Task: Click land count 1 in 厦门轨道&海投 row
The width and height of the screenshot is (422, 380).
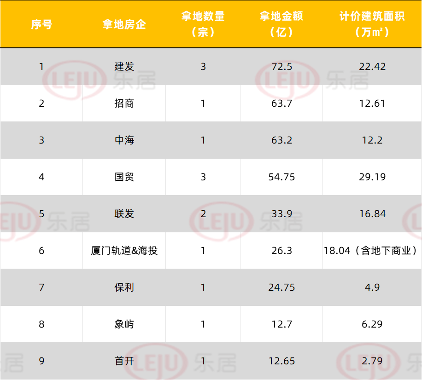Action: click(x=203, y=250)
